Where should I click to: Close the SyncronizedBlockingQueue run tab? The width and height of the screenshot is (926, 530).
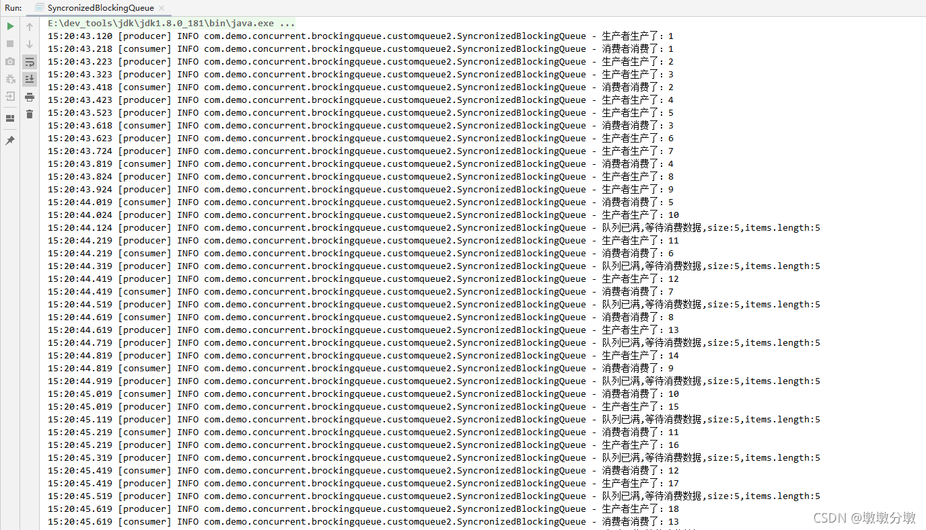click(x=163, y=8)
